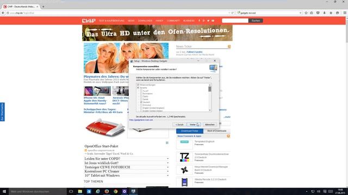The height and width of the screenshot is (195, 348).
Task: Bookmark this page with the star icon
Action: [x=306, y=13]
